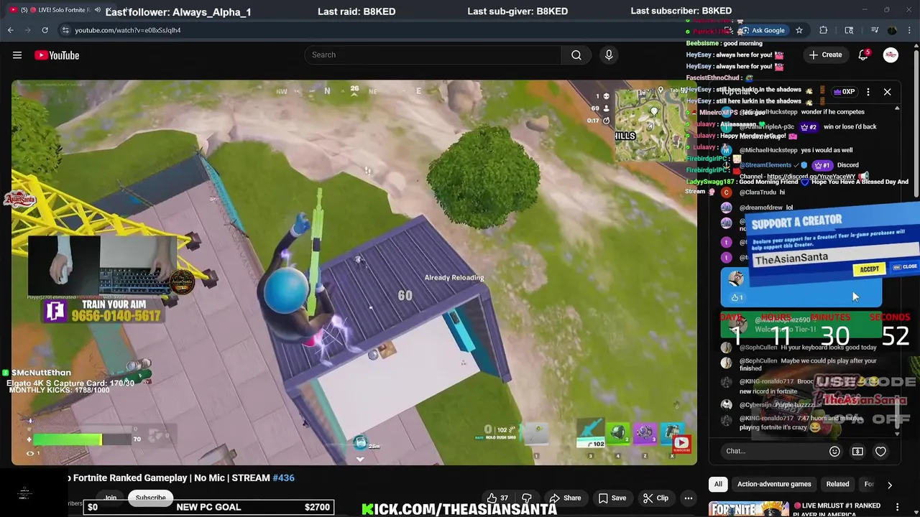The width and height of the screenshot is (920, 517).
Task: Like the video showing 37 likes
Action: pyautogui.click(x=497, y=498)
